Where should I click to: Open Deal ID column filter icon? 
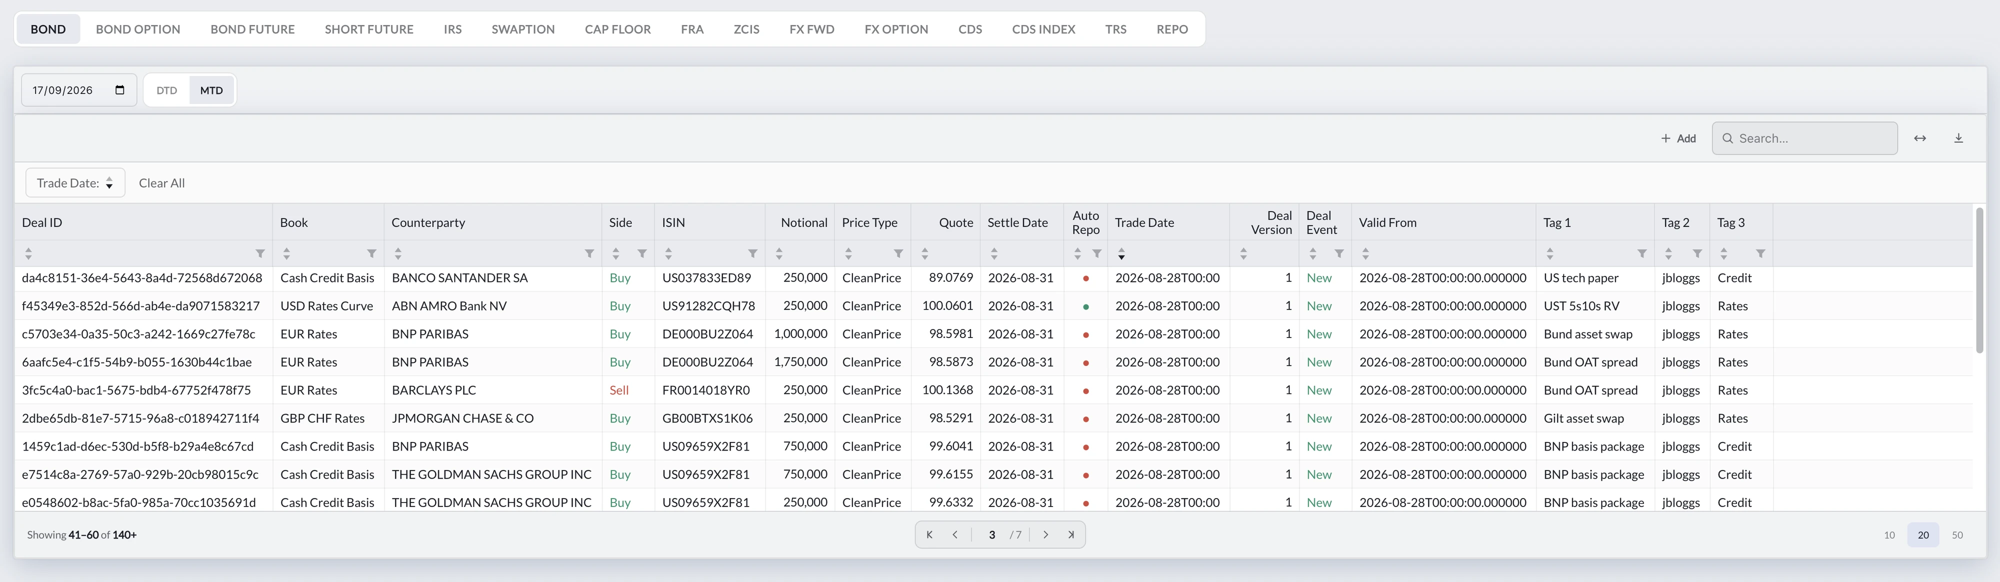click(x=260, y=254)
